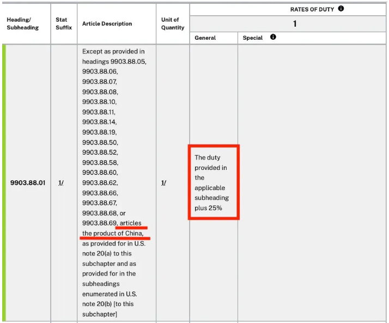This screenshot has width=389, height=323.
Task: Click reference 9903.88.14 in description
Action: click(x=99, y=122)
